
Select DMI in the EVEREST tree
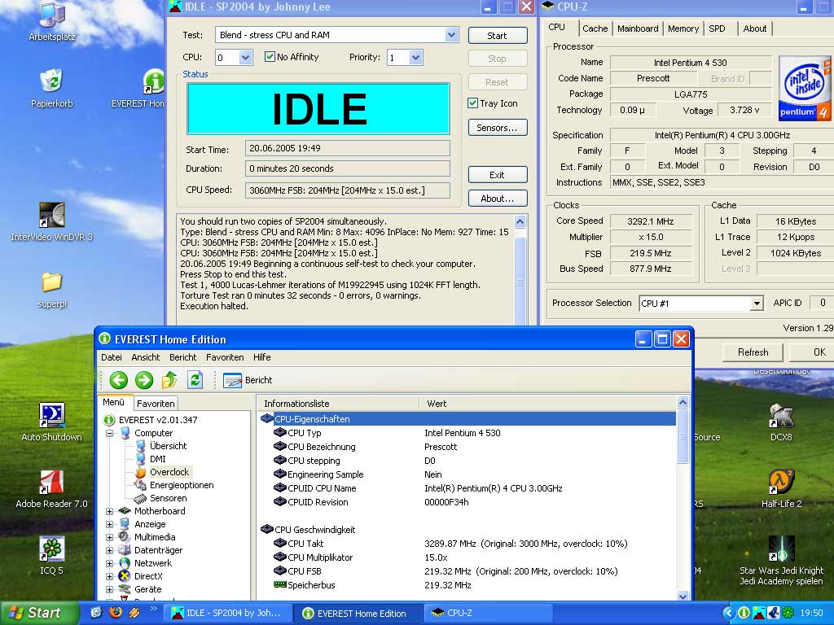[x=157, y=459]
